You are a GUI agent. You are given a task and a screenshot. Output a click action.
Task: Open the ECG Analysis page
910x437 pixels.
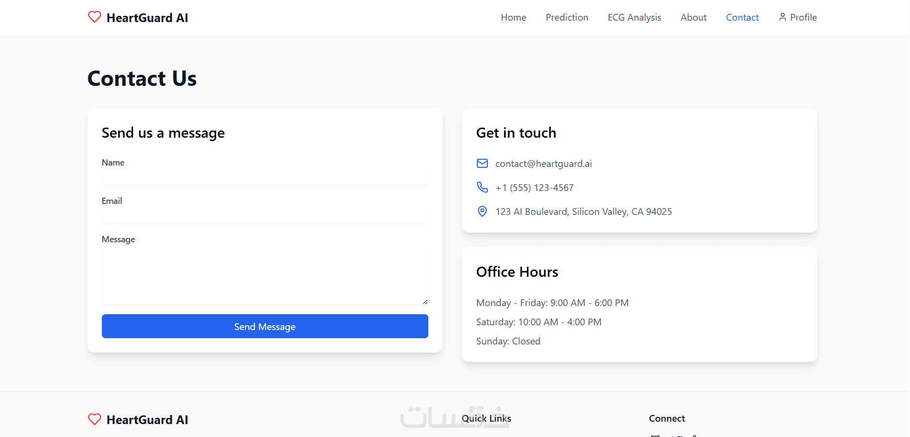pos(634,17)
